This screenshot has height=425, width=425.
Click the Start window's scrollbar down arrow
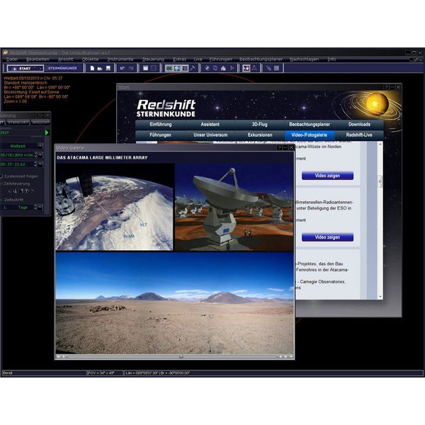pos(380,297)
